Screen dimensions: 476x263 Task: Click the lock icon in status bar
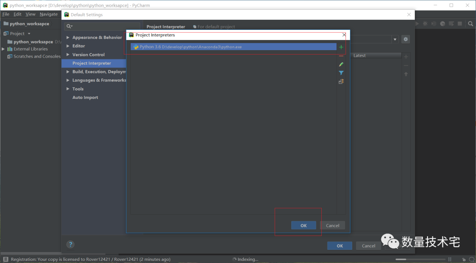[464, 259]
